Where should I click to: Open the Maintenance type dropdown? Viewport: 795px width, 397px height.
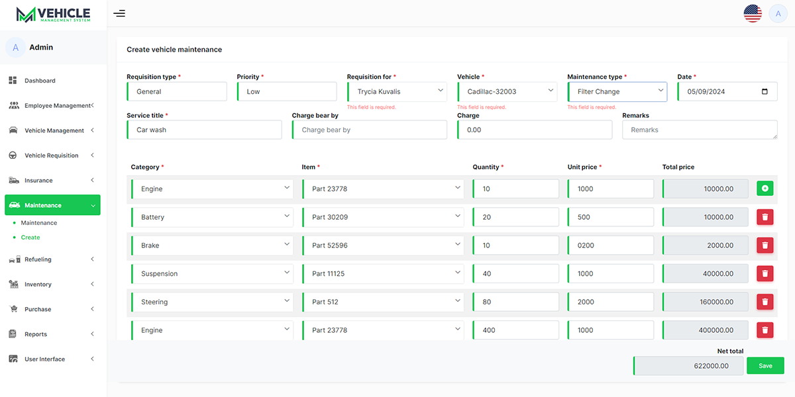[x=617, y=91]
